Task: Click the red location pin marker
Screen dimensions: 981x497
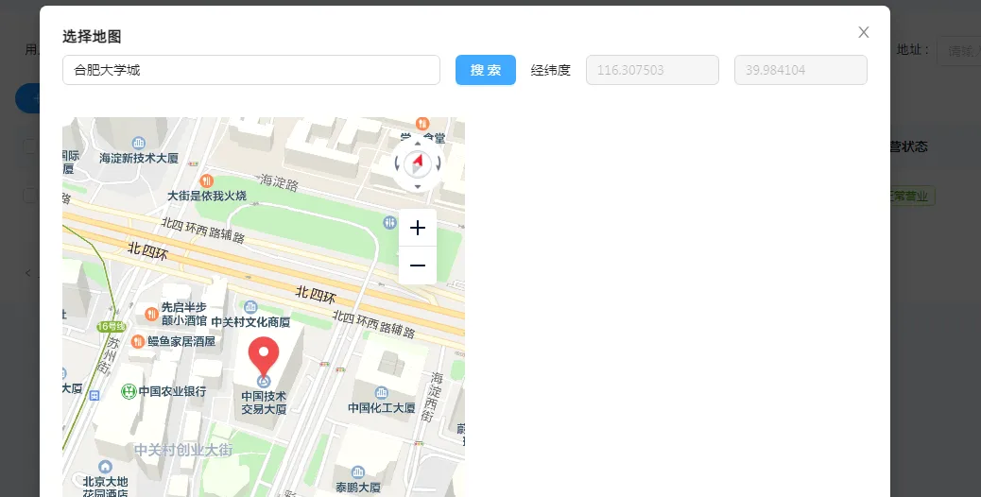Action: click(x=264, y=358)
